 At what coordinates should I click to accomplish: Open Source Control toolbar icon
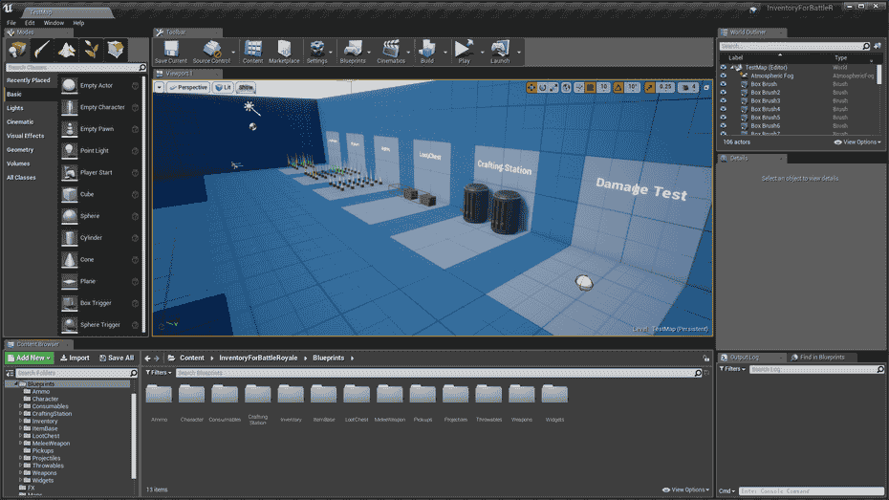pos(211,52)
